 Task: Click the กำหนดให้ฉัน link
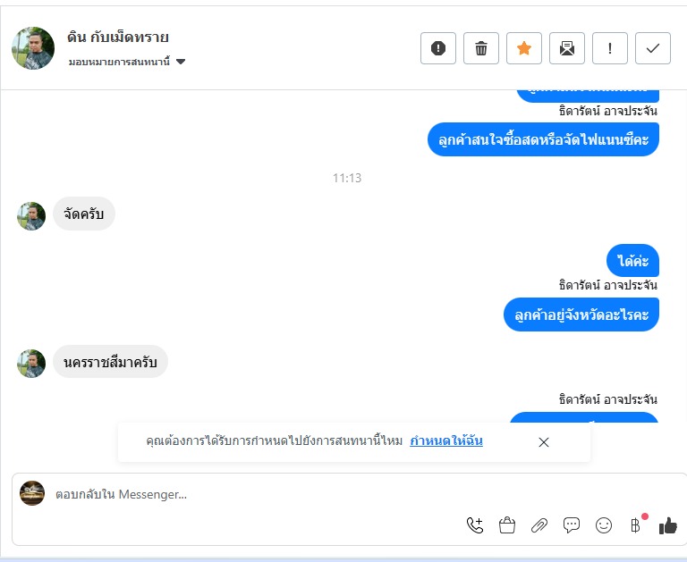tap(446, 440)
